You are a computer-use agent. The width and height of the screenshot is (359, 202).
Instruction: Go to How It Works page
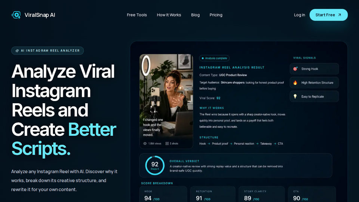pyautogui.click(x=169, y=15)
